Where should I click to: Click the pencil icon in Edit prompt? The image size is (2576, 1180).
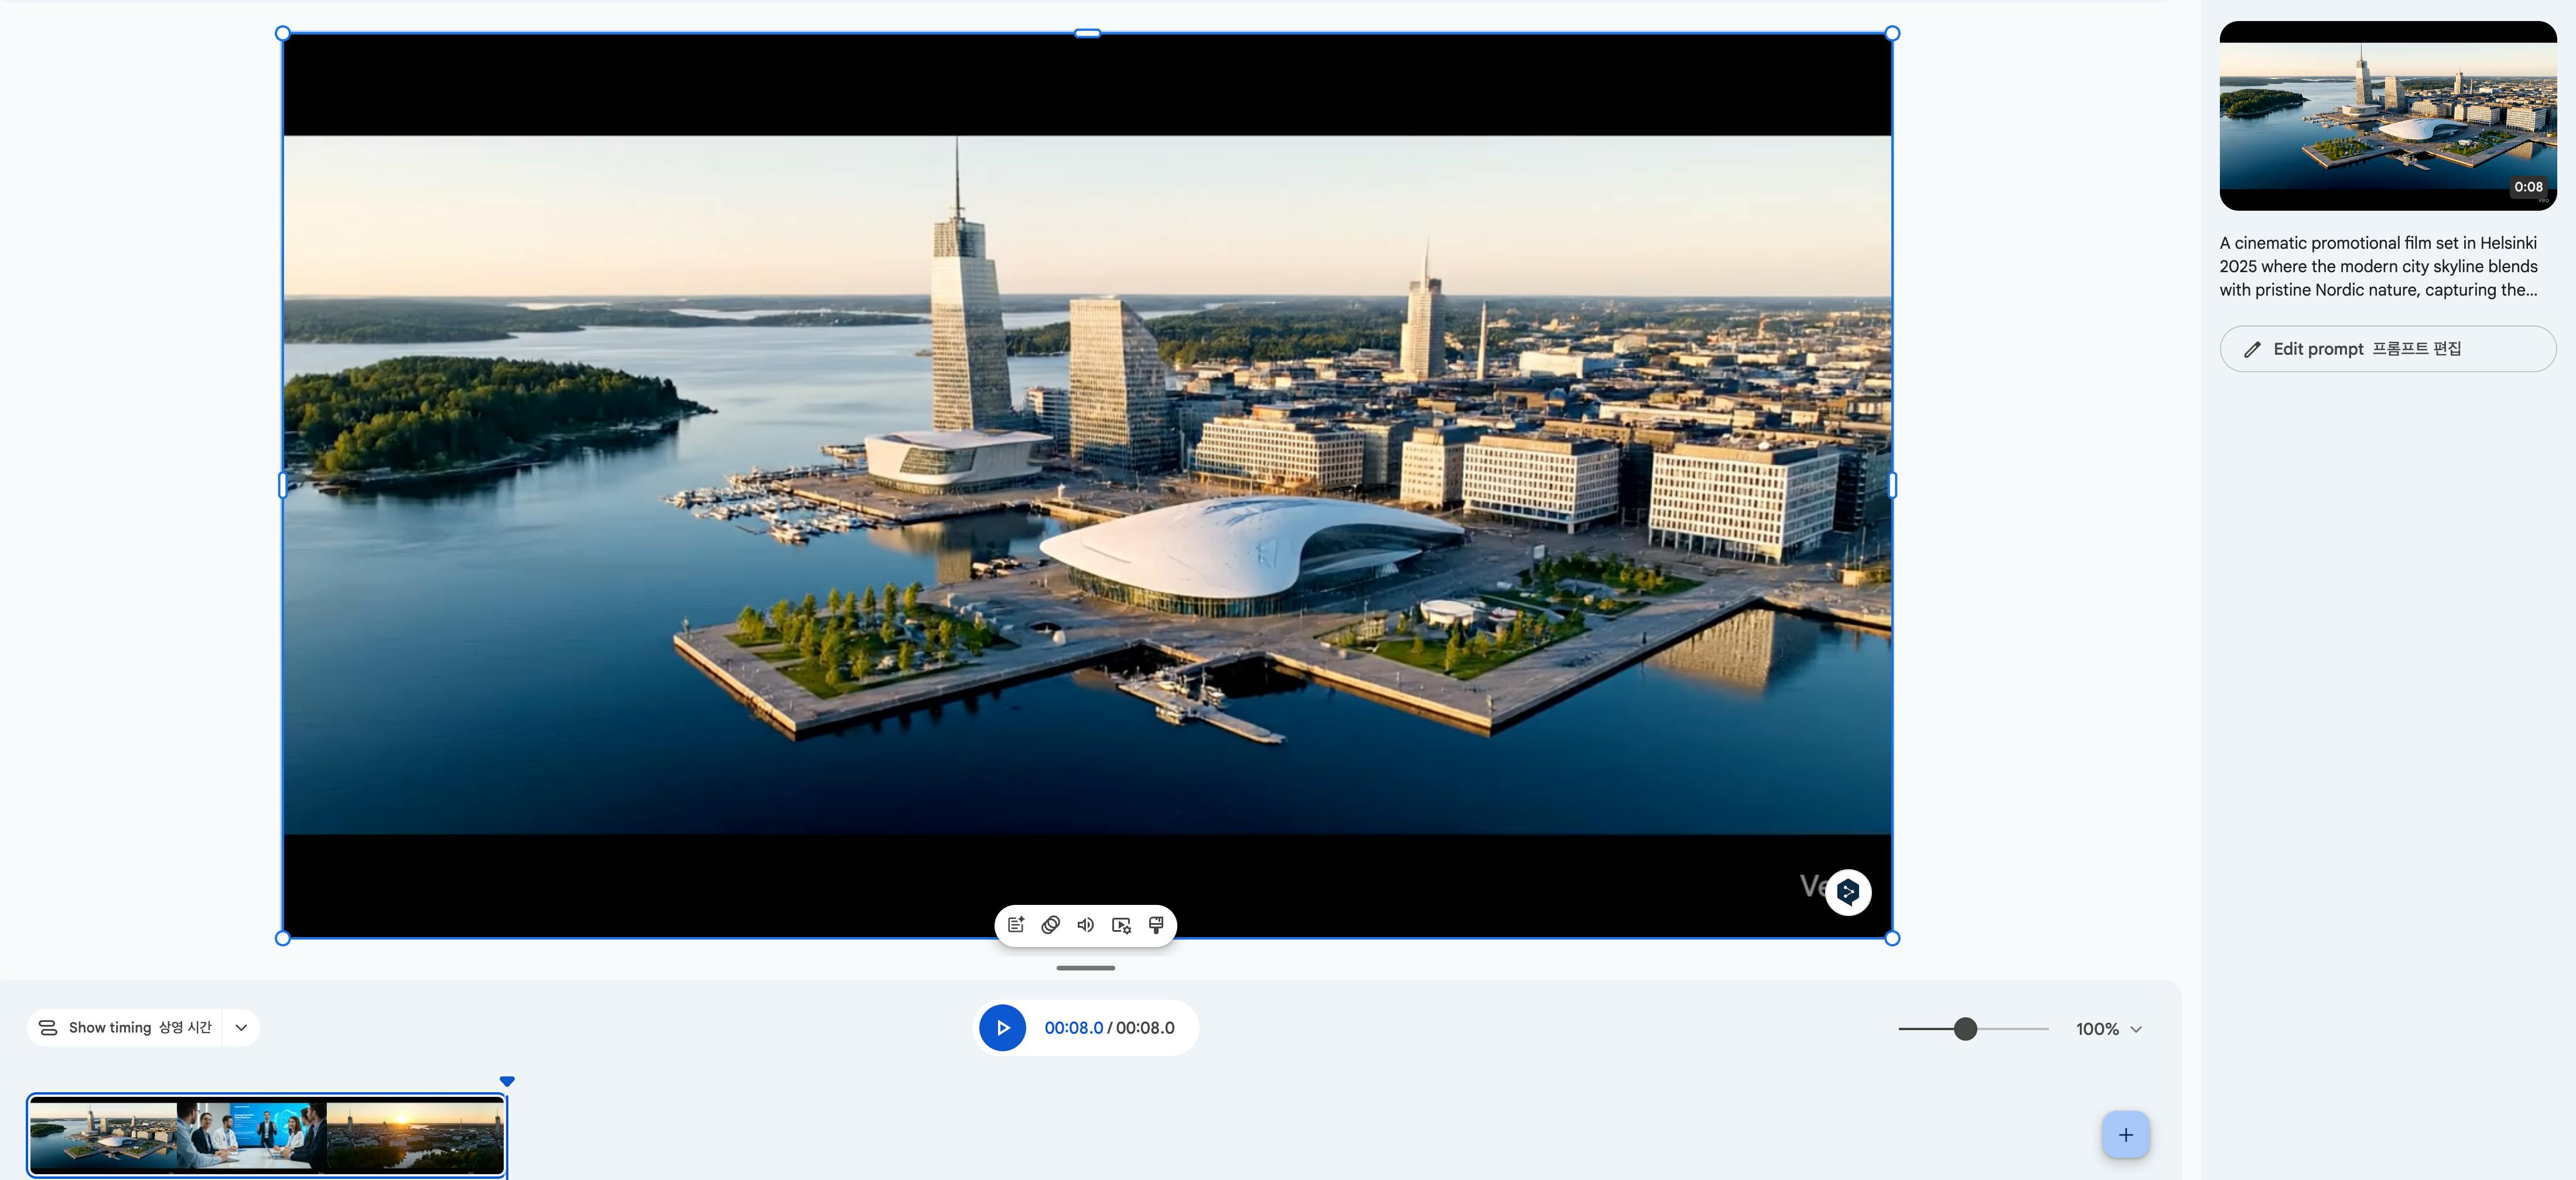2252,349
